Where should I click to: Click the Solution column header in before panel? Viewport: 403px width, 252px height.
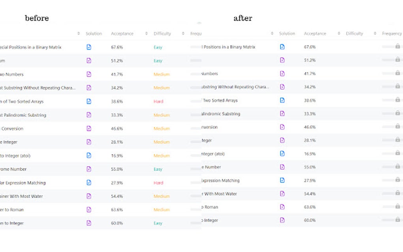point(94,34)
